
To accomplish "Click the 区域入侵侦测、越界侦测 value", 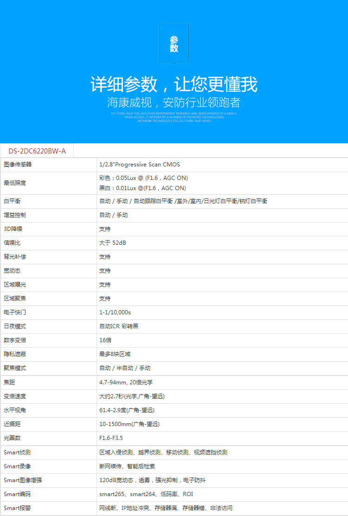I will [163, 452].
